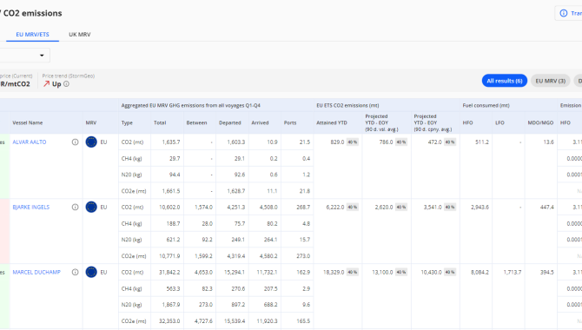Click the EU flag icon for MARCEL DUCHAMP
582x330 pixels.
[91, 272]
